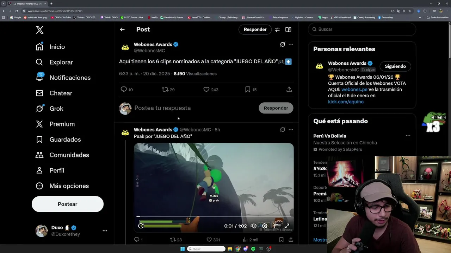The height and width of the screenshot is (253, 451).
Task: Click 8.190 Visualizaciones link
Action: click(x=195, y=74)
